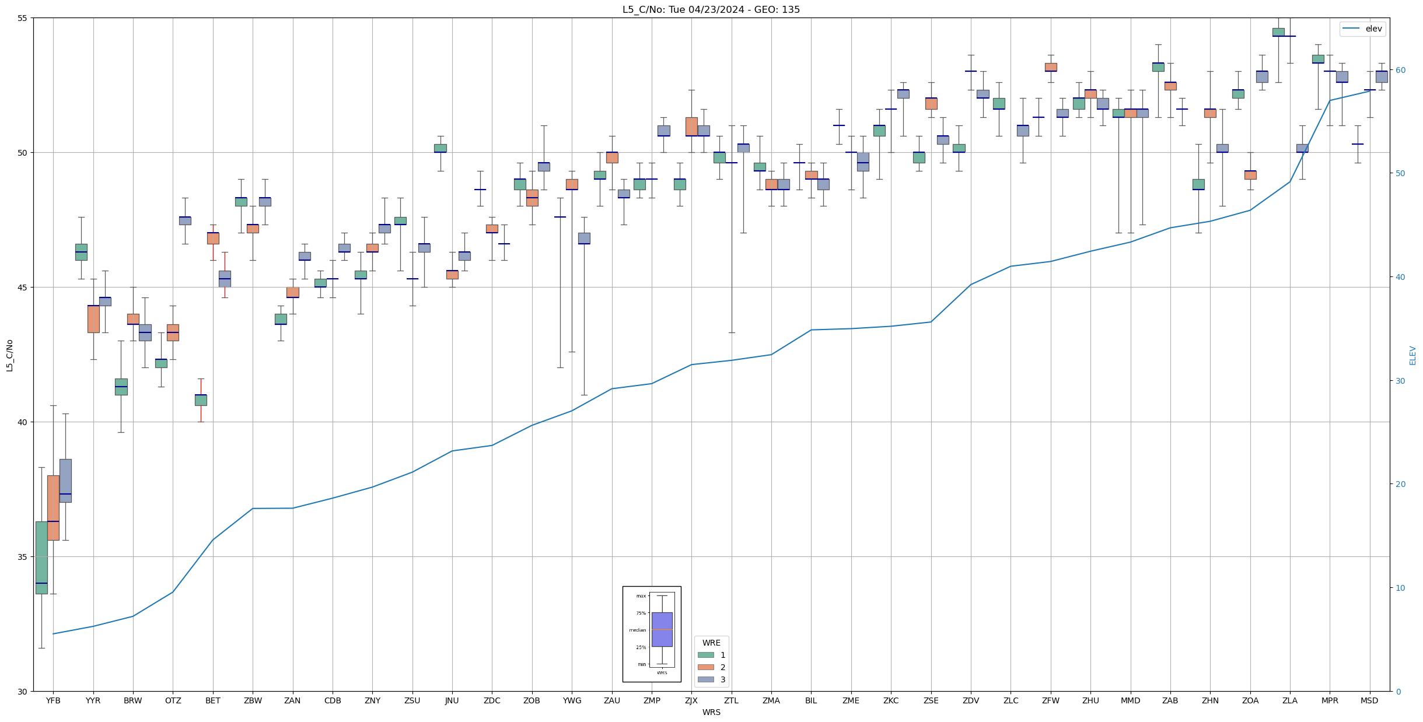Click the JNU x-axis tick label
Screen dimensions: 1423x722
(452, 701)
